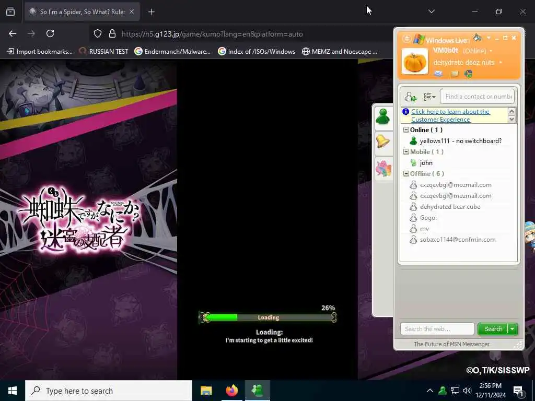Click the Windows Live flag logo
This screenshot has width=535, height=401.
pyautogui.click(x=418, y=39)
